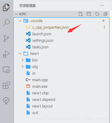Click the VS Code icon beside launch.json
Screen dimensions: 112x123
[x=28, y=34]
